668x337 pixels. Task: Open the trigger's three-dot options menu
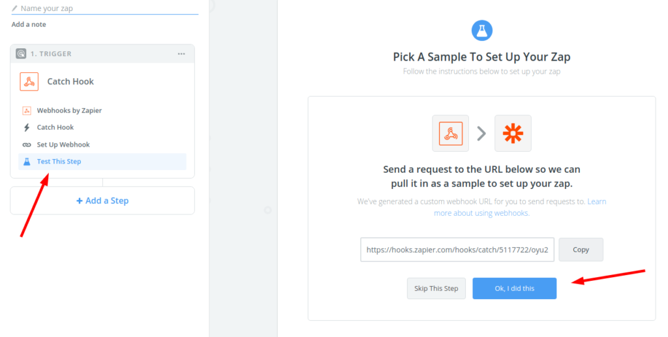pyautogui.click(x=181, y=54)
